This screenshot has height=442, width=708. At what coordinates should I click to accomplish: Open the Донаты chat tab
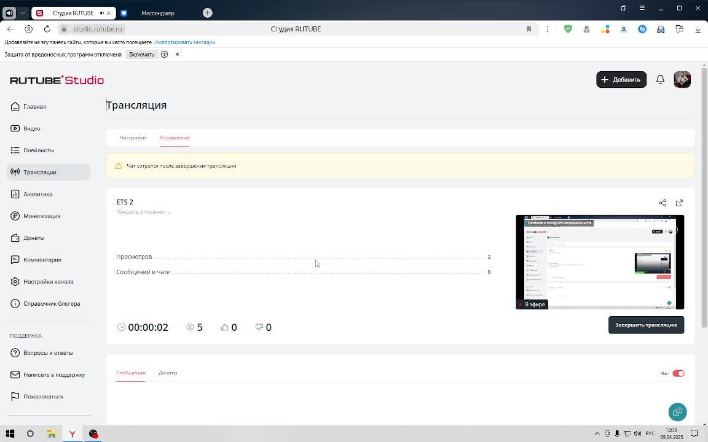pyautogui.click(x=168, y=373)
